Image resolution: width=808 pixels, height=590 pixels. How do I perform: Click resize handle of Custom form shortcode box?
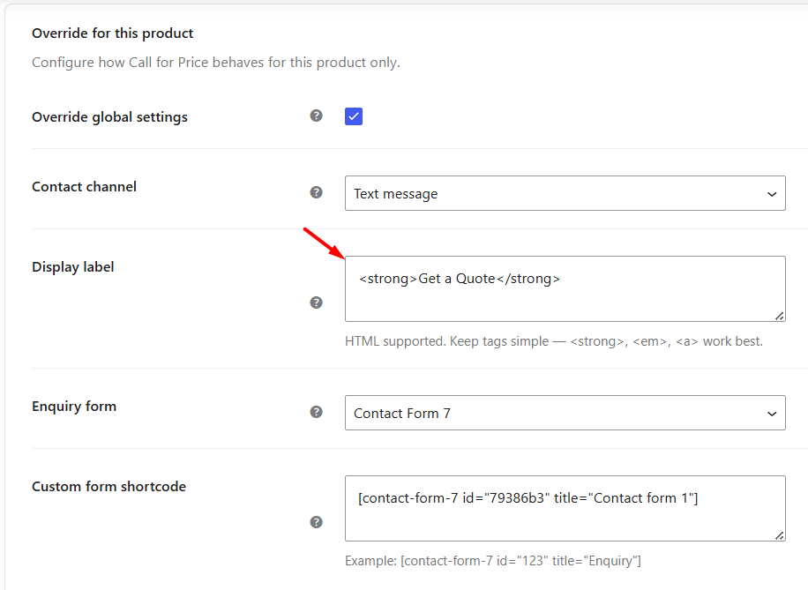(x=780, y=535)
